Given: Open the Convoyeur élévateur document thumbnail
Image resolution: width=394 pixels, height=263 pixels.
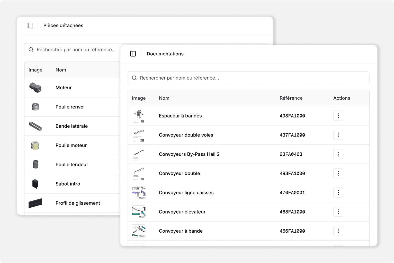Looking at the screenshot, I should click(139, 212).
